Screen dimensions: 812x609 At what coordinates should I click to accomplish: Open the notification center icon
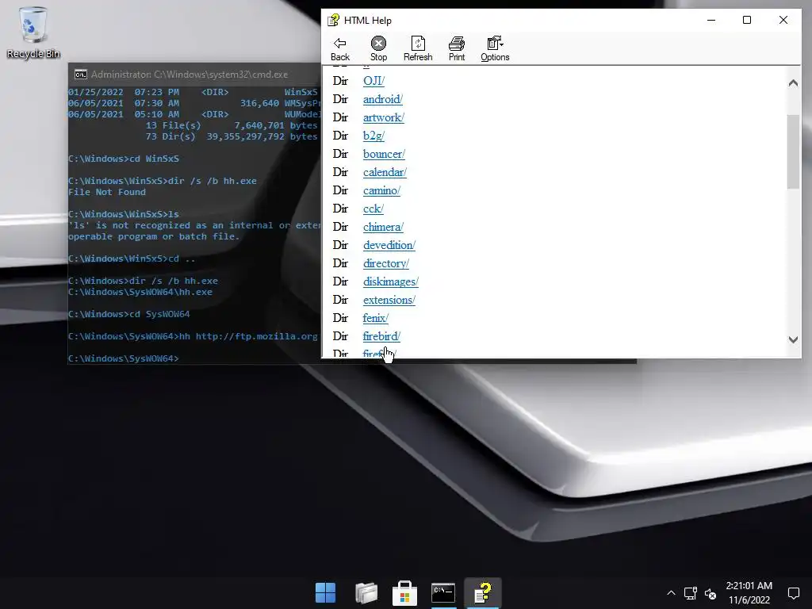tap(793, 593)
